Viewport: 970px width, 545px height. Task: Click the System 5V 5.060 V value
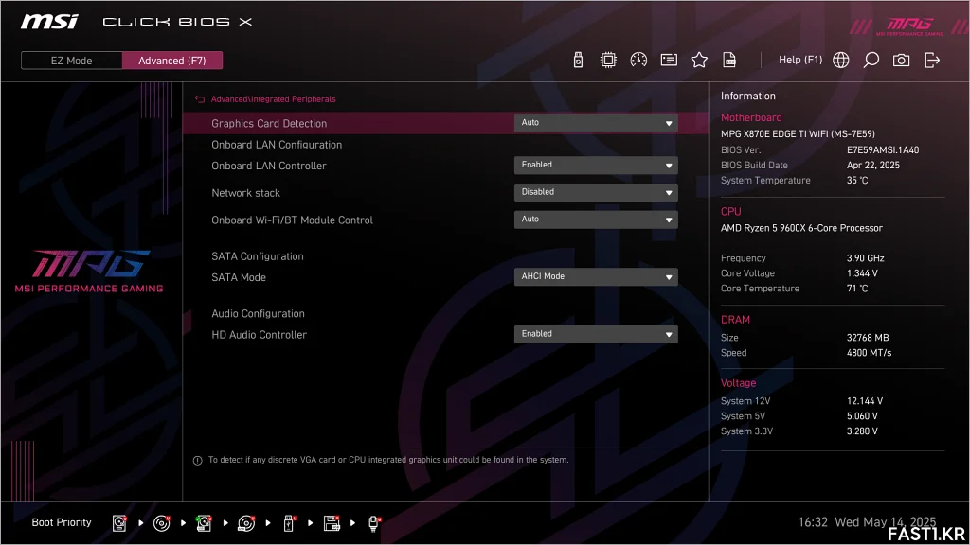(862, 416)
